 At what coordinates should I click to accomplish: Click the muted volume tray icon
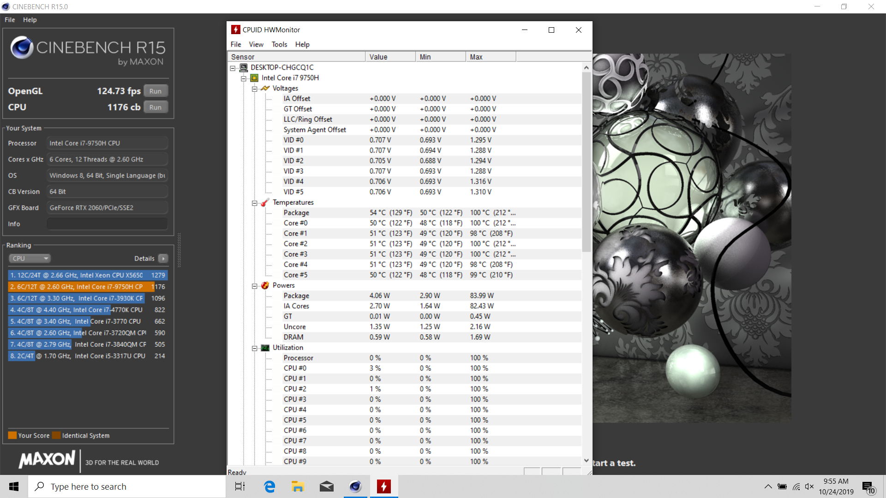[809, 486]
